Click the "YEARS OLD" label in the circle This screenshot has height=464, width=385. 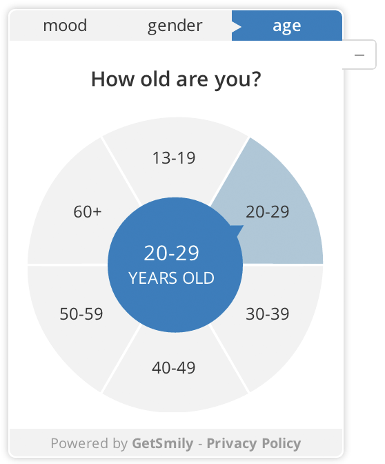[172, 278]
